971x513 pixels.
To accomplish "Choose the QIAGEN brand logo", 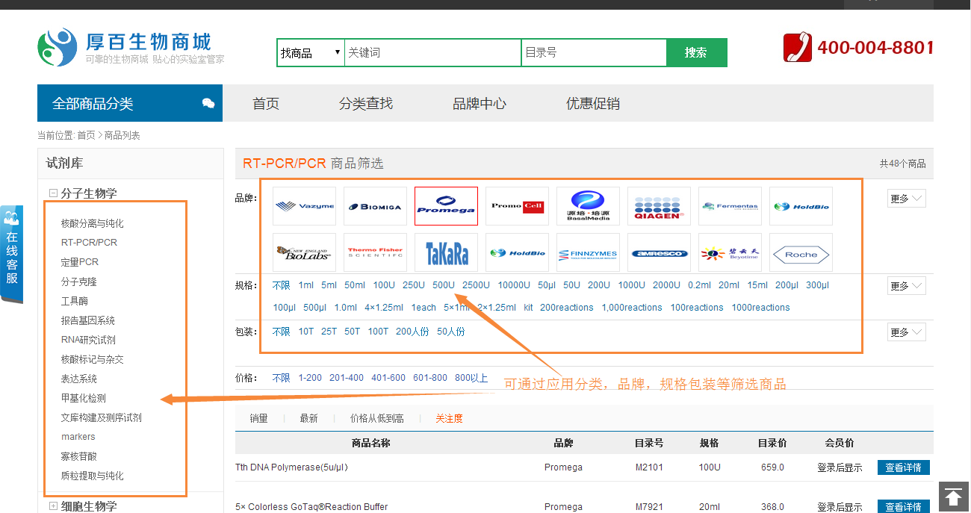I will (659, 206).
